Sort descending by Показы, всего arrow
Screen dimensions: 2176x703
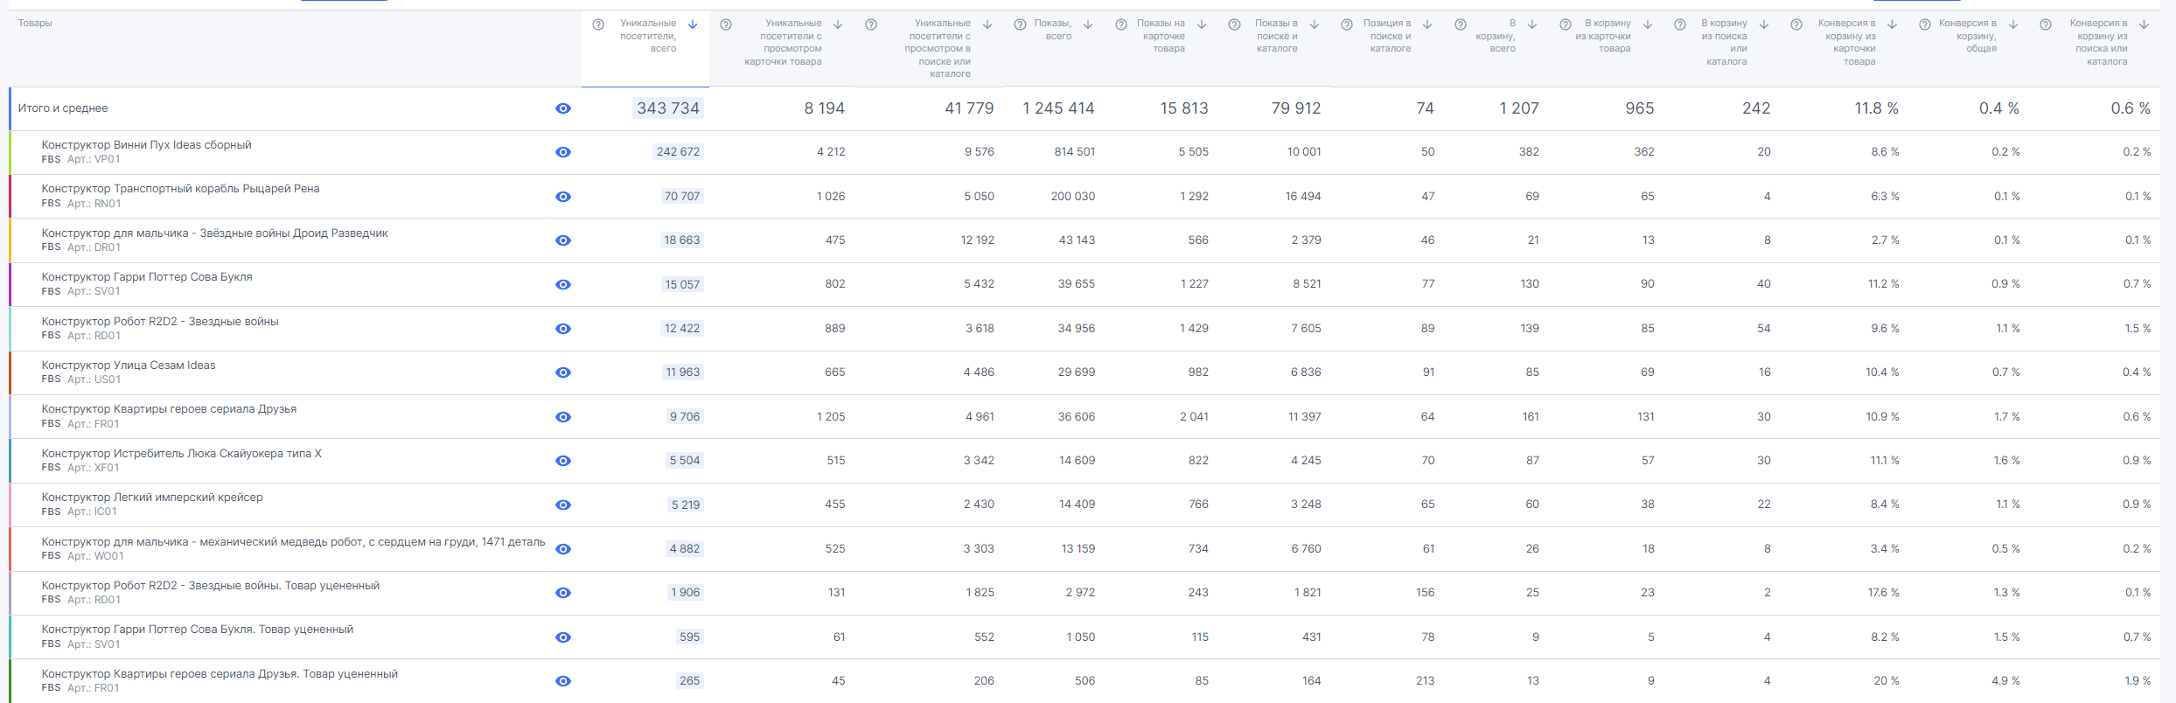tap(1088, 24)
